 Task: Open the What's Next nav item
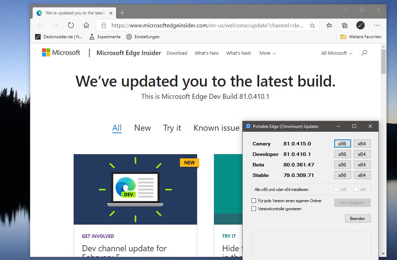click(x=238, y=53)
